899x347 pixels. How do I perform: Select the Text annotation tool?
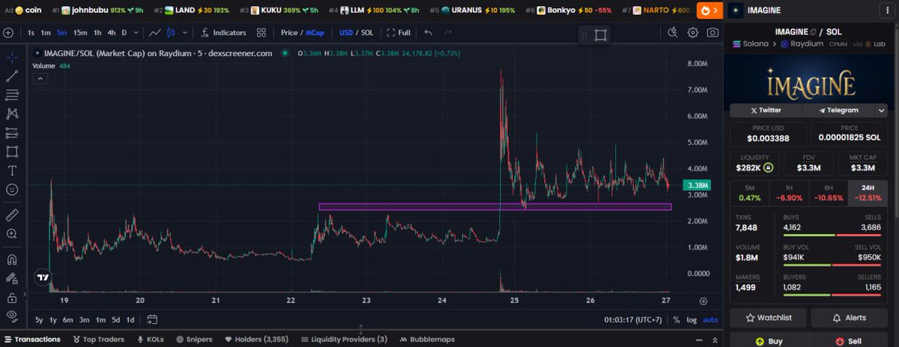(12, 171)
